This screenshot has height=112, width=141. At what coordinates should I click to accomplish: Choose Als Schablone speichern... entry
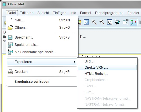pyautogui.click(x=42, y=52)
